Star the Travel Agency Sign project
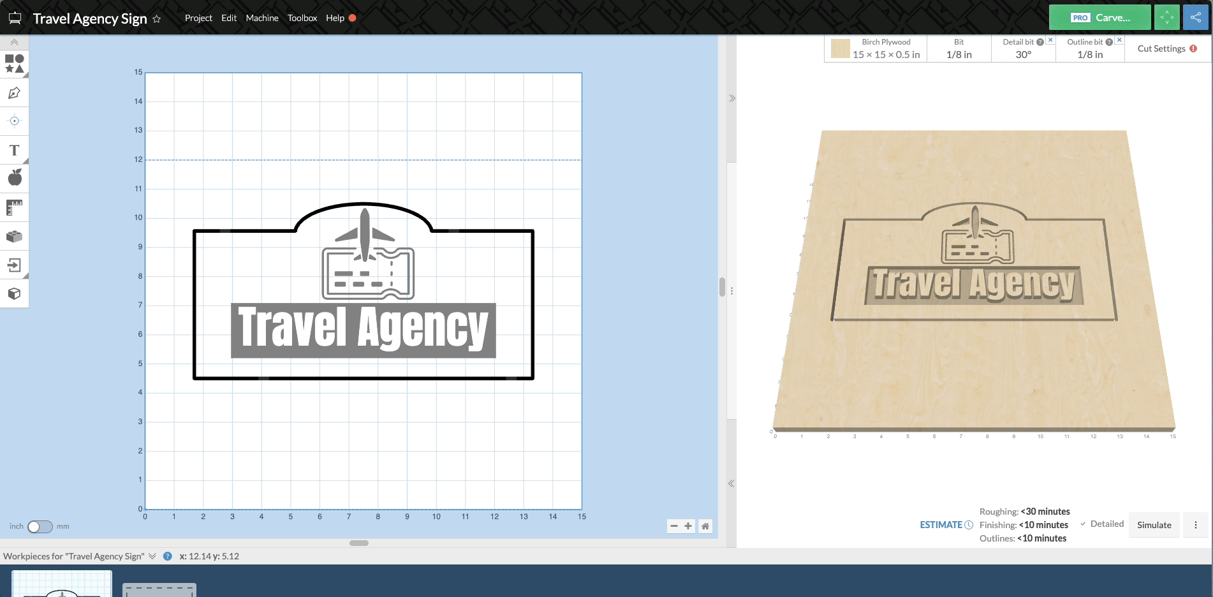The width and height of the screenshot is (1213, 597). pyautogui.click(x=155, y=18)
